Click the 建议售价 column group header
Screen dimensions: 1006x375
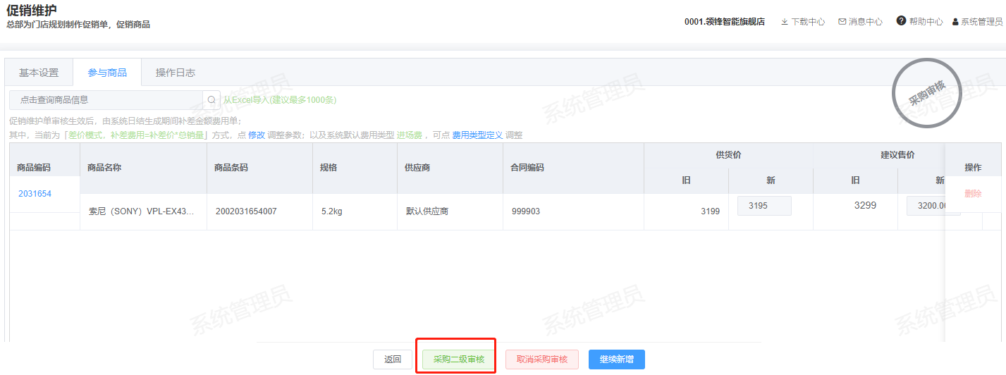click(897, 155)
